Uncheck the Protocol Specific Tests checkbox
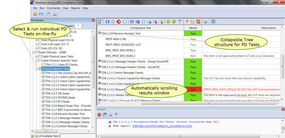285x138 pixels. pyautogui.click(x=40, y=69)
